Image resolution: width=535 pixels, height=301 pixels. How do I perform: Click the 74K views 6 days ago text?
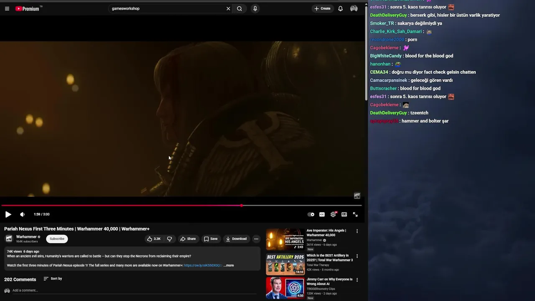click(x=23, y=252)
